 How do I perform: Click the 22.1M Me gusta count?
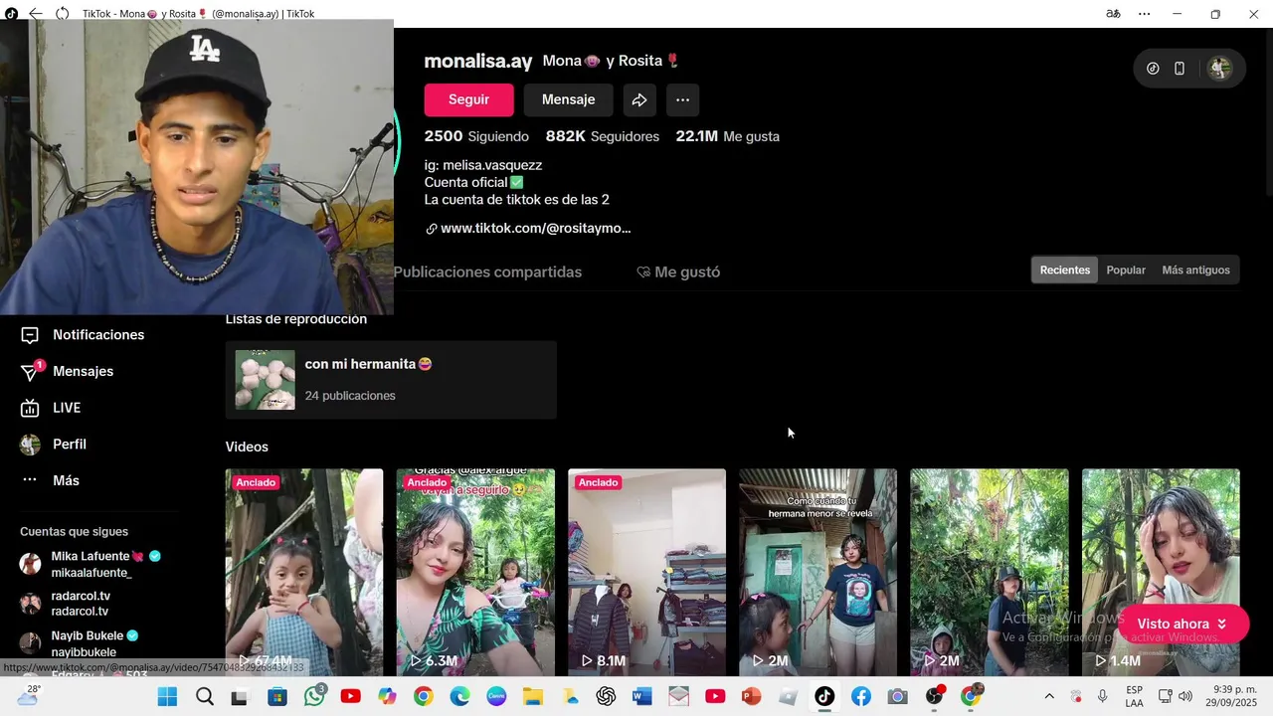[728, 136]
